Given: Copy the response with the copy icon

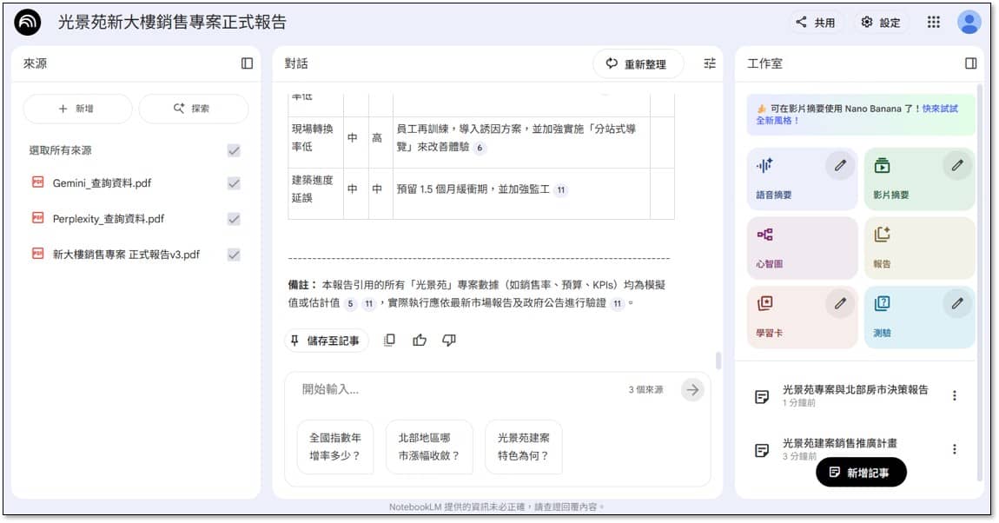Looking at the screenshot, I should (389, 341).
